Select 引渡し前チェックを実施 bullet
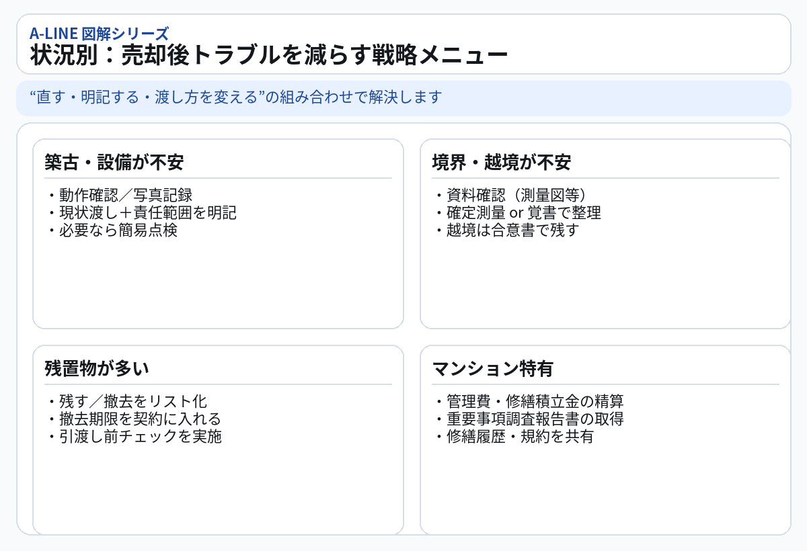 point(134,437)
